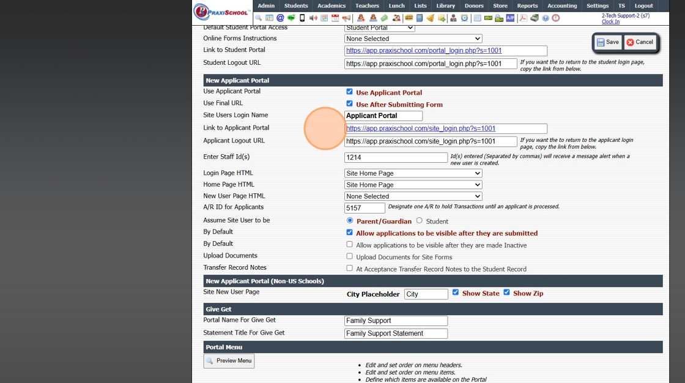Toggle the Use Applicant Portal checkbox

click(349, 92)
